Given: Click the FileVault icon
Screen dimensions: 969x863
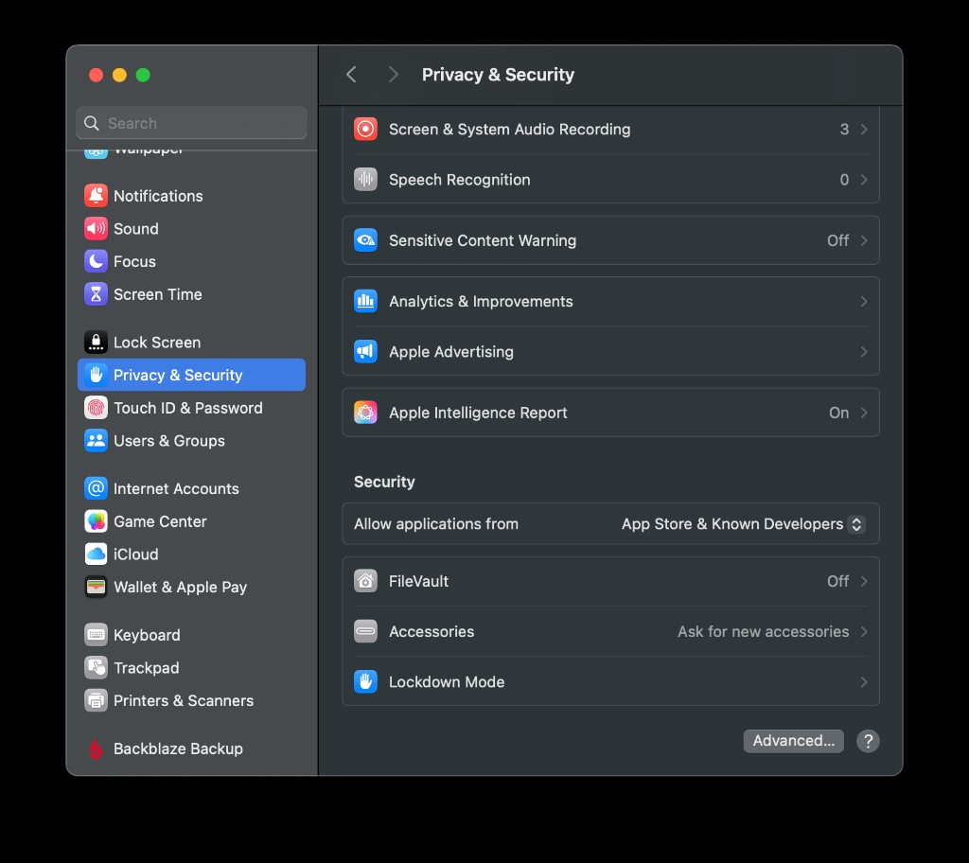Looking at the screenshot, I should (x=365, y=581).
